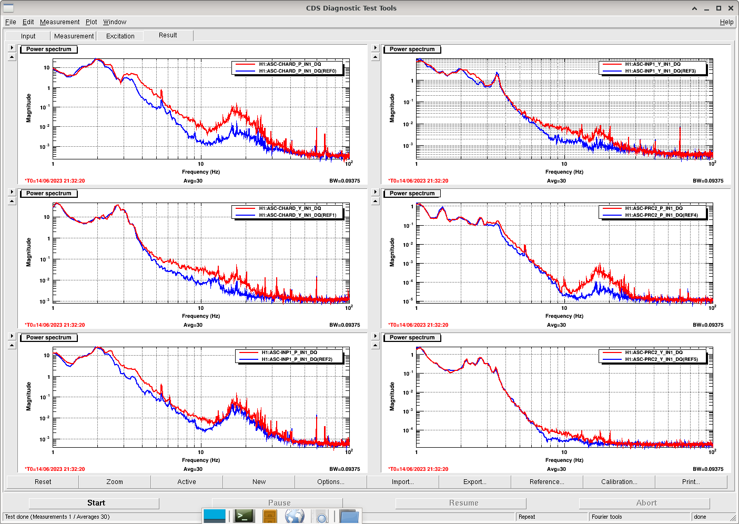Open the Measurement menu in the menu bar
Screen dimensions: 739x524
(x=59, y=22)
